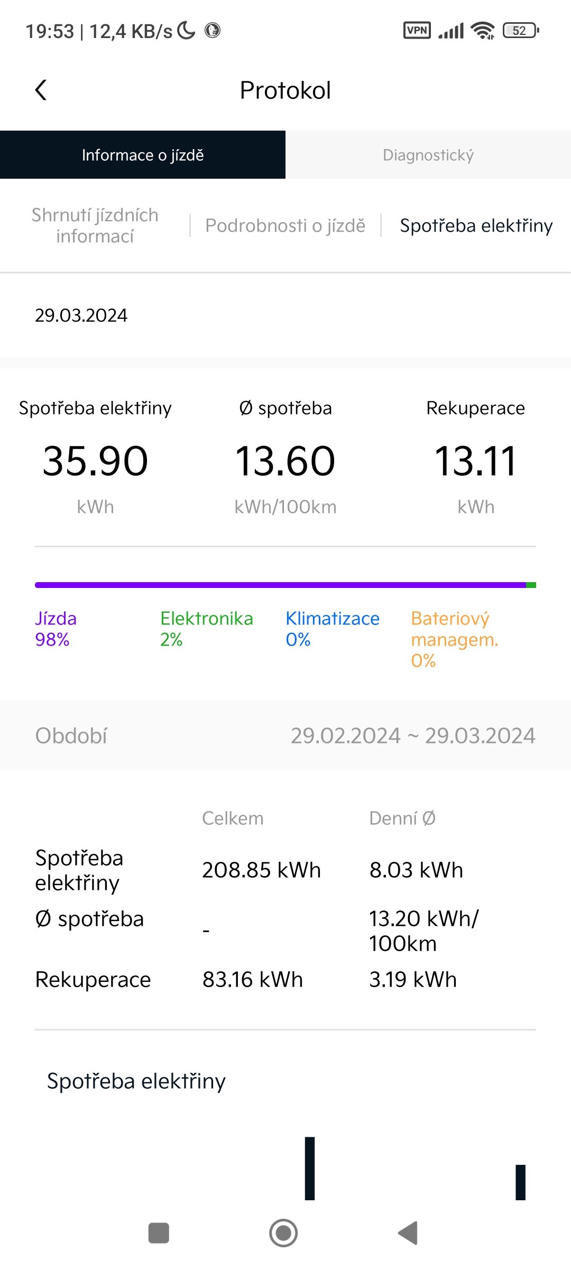Open Shrnutí jízdních informací sub-tab
Viewport: 571px width, 1269px height.
click(95, 225)
